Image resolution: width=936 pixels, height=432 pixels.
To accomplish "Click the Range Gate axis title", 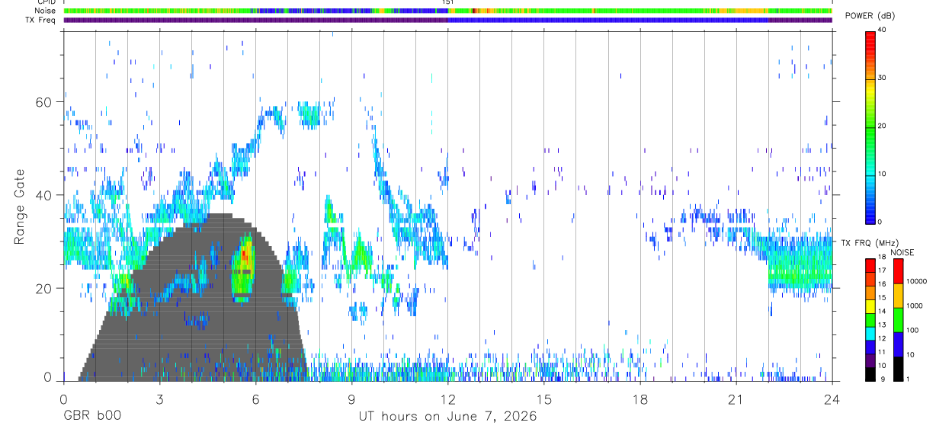I will click(19, 206).
